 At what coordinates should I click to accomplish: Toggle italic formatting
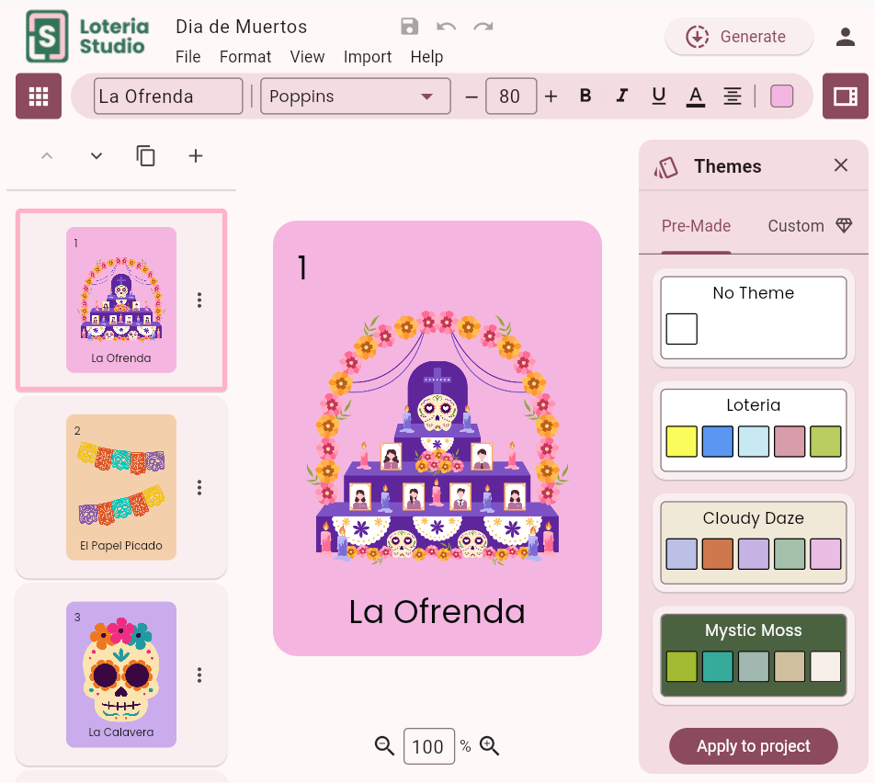(x=622, y=95)
